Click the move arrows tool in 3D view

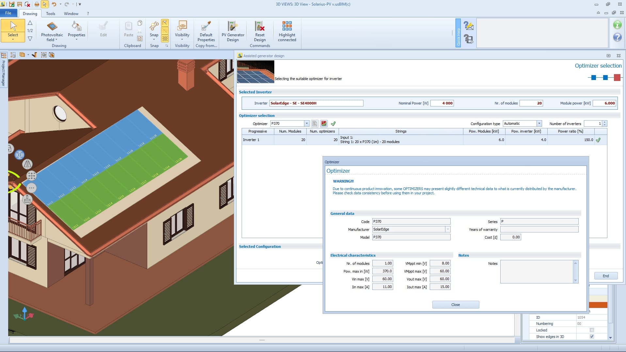point(31,176)
